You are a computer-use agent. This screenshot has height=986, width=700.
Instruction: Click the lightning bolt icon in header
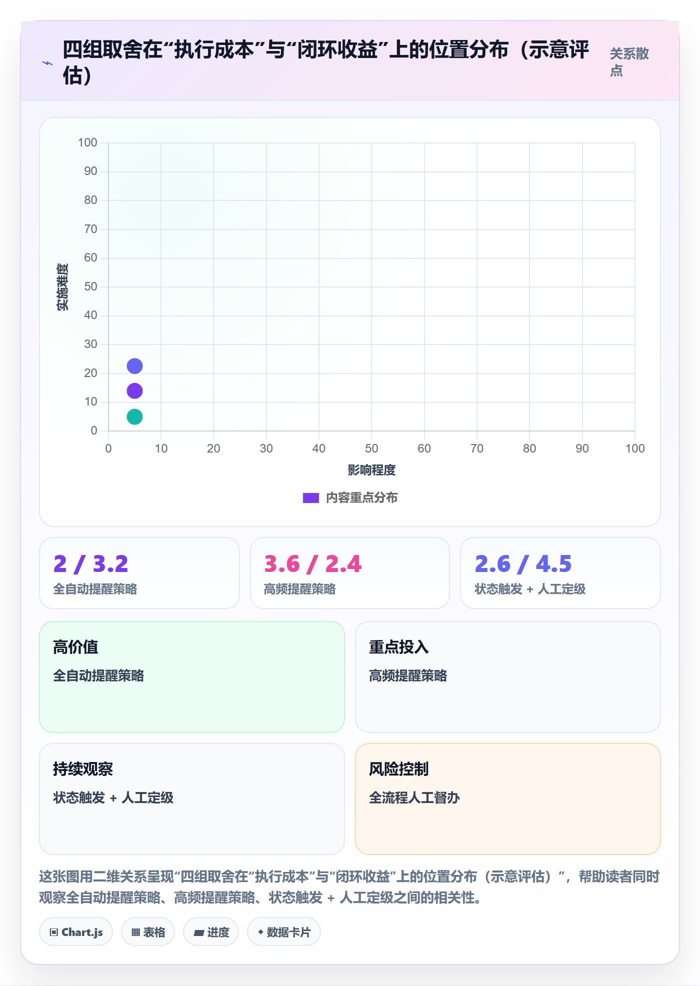(x=47, y=63)
